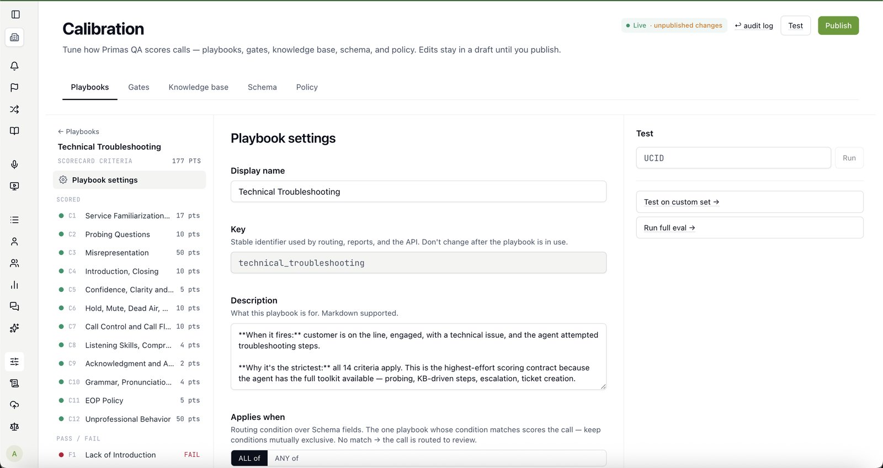The image size is (883, 468).
Task: Click the monitor play sidebar icon
Action: coord(14,186)
